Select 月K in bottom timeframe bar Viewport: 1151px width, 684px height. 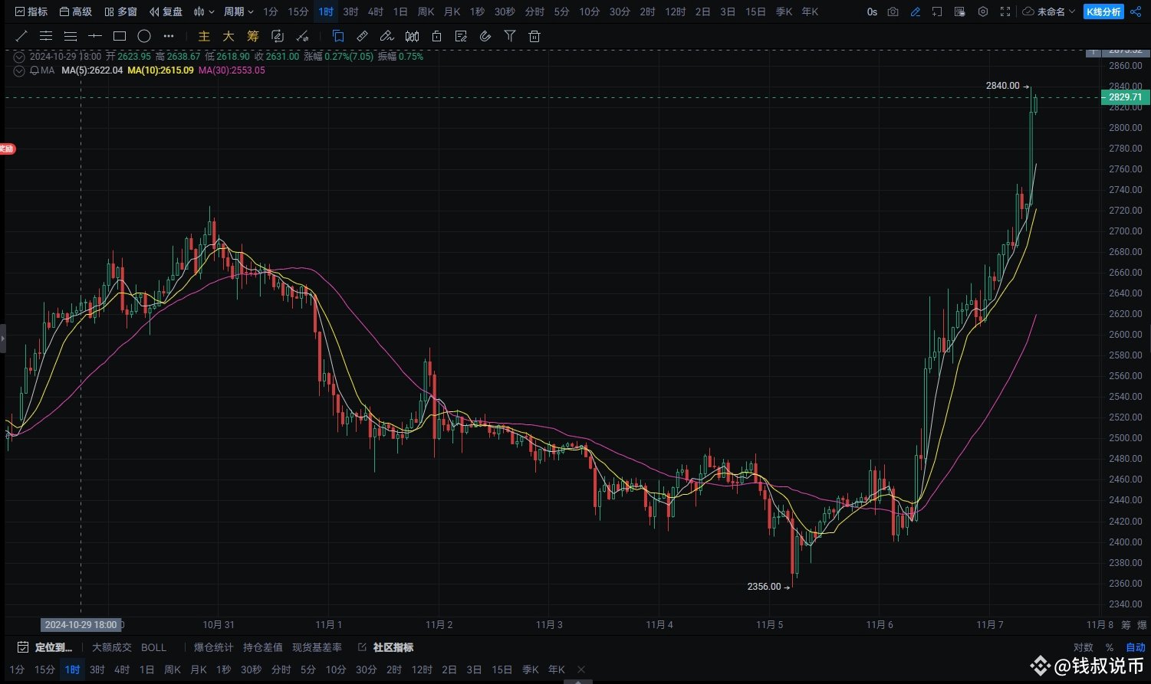point(198,669)
